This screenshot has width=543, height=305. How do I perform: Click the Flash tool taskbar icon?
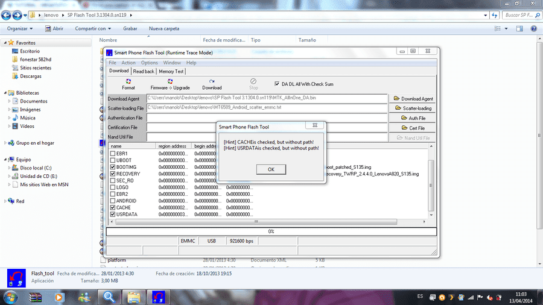[x=159, y=297]
